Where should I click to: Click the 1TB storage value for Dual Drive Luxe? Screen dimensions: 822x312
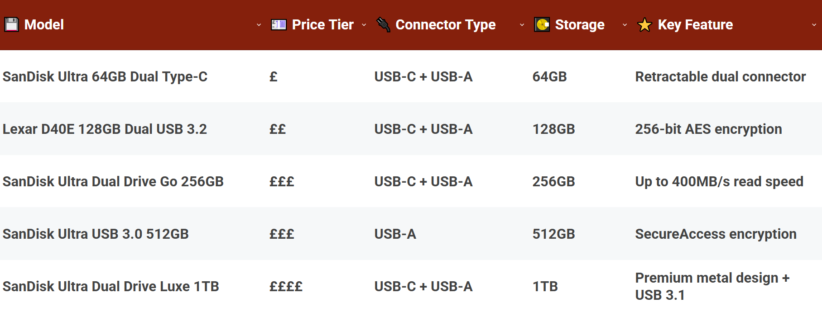point(545,286)
